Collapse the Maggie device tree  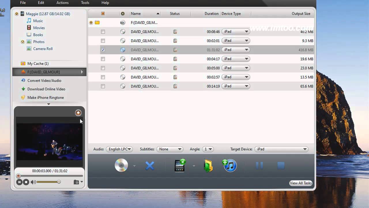17,14
